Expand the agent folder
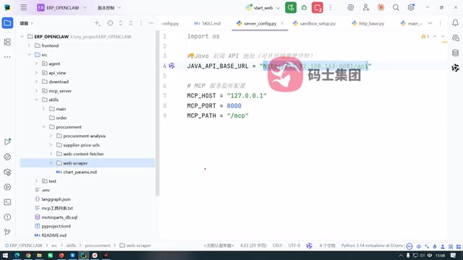 36,64
